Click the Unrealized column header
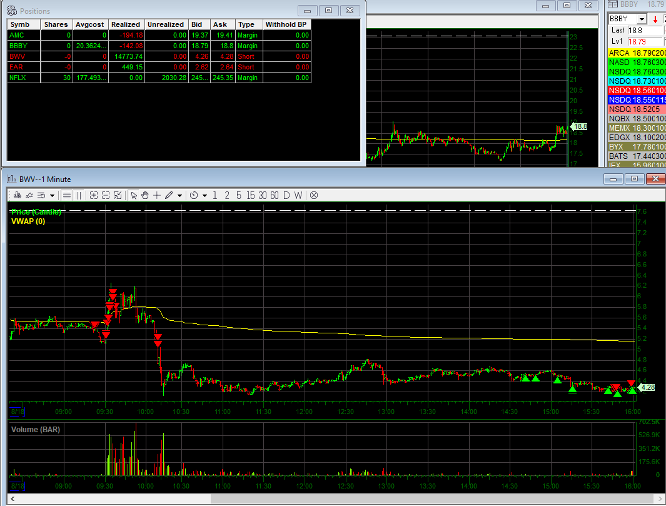This screenshot has width=666, height=506. click(x=166, y=24)
